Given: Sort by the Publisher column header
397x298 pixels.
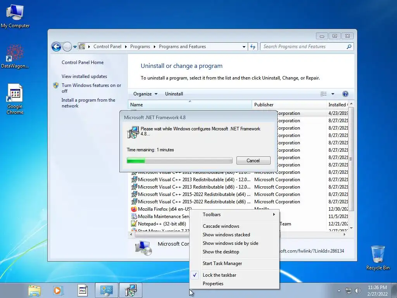Looking at the screenshot, I should (289, 105).
